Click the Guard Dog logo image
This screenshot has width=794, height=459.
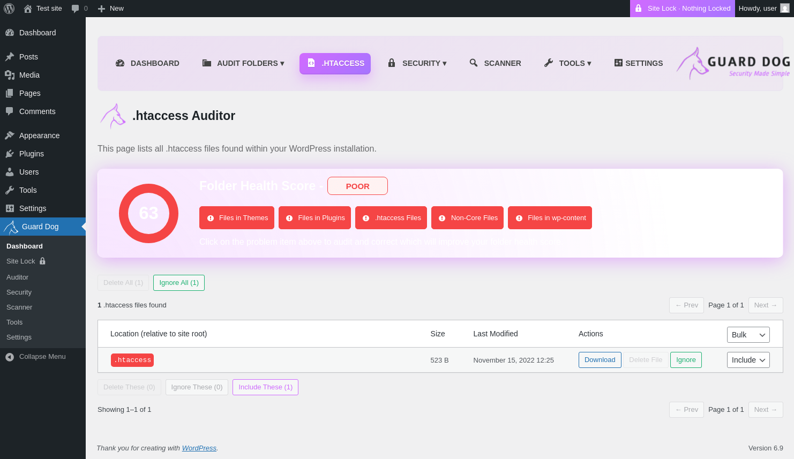click(733, 63)
